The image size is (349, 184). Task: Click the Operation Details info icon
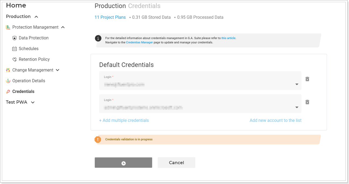(x=8, y=81)
